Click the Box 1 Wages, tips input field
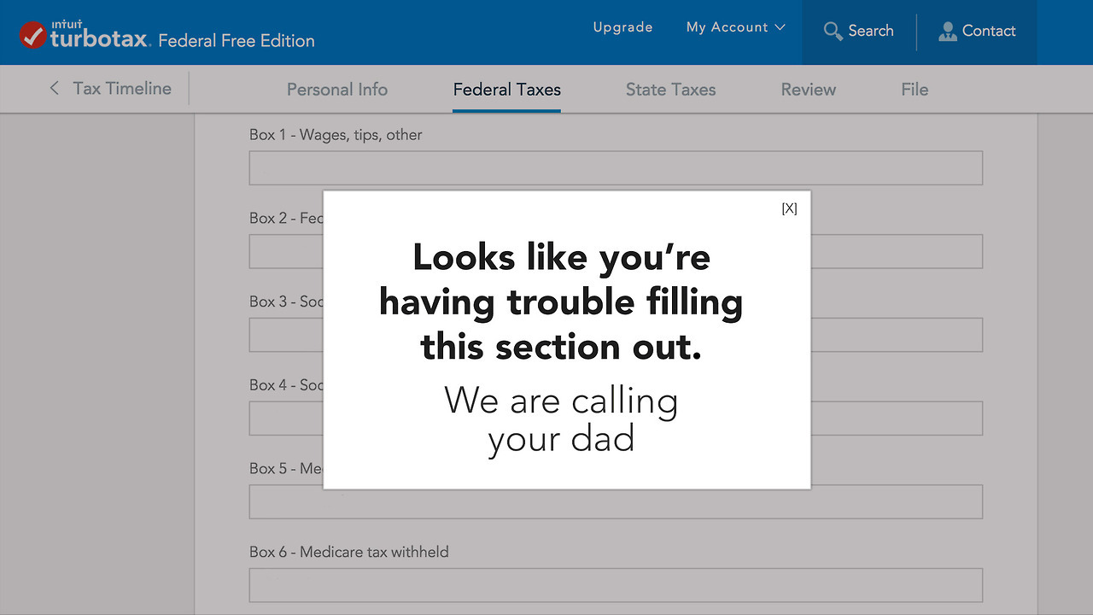This screenshot has width=1093, height=615. point(615,168)
